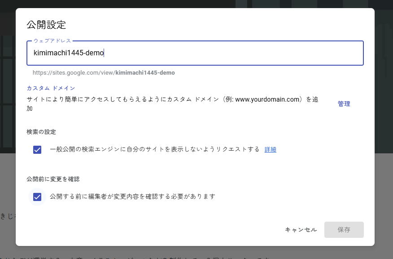Image resolution: width=393 pixels, height=259 pixels.
Task: Open custom domain 管理 settings
Action: point(344,104)
